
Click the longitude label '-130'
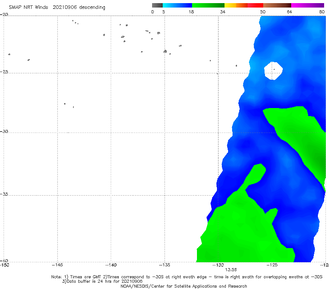coord(218,265)
